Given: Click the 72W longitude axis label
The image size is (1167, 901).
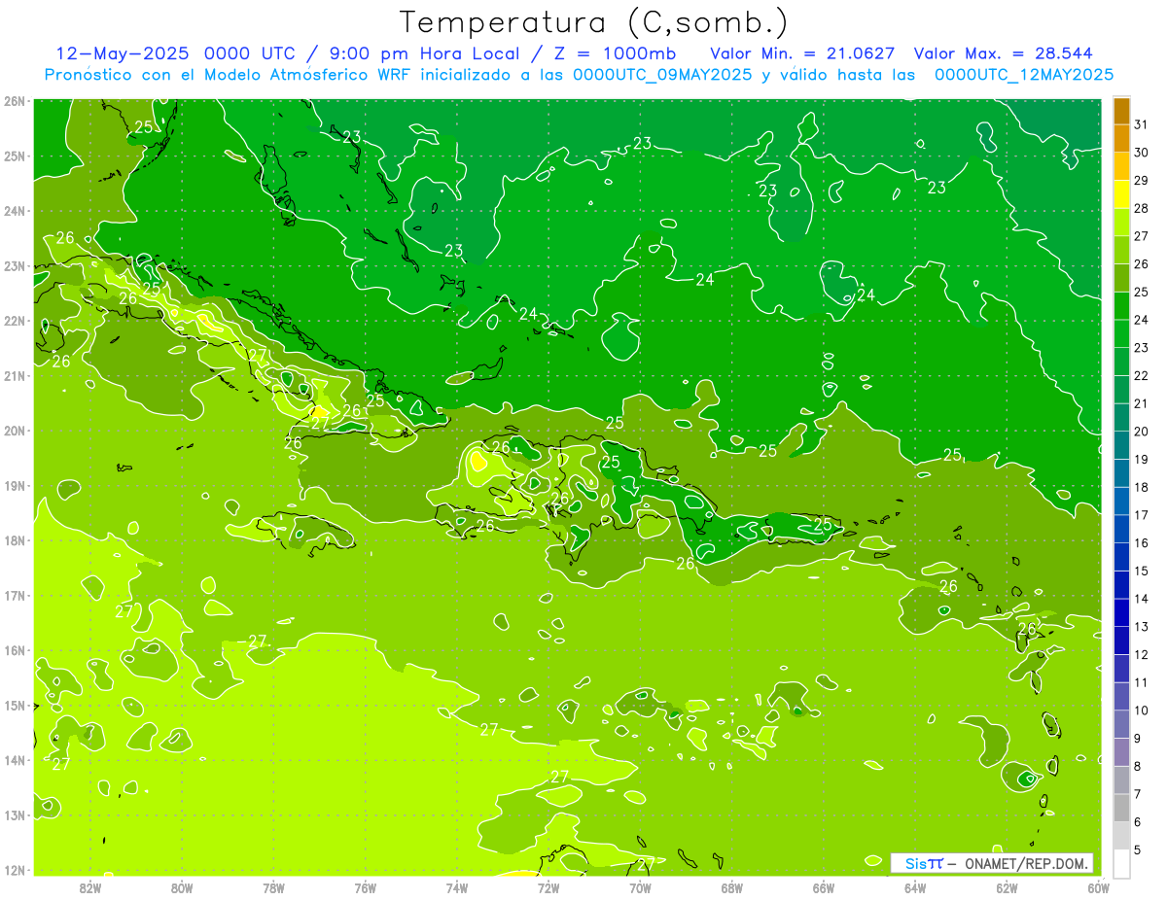Looking at the screenshot, I should (548, 886).
